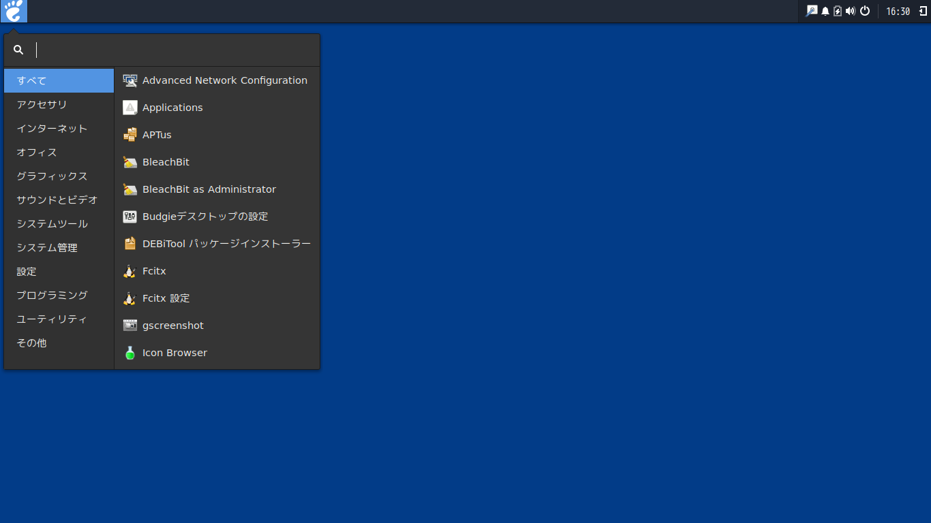931x523 pixels.
Task: Focus the application search field
Action: pos(162,50)
